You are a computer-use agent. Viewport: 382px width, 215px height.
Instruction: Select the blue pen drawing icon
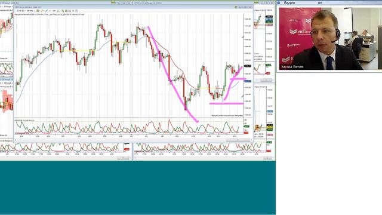[47, 11]
